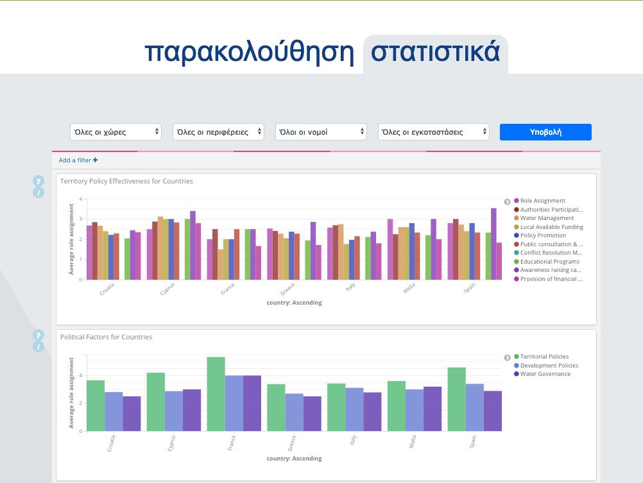This screenshot has width=643, height=483.
Task: Select Educational Programs legend entry
Action: tap(547, 262)
